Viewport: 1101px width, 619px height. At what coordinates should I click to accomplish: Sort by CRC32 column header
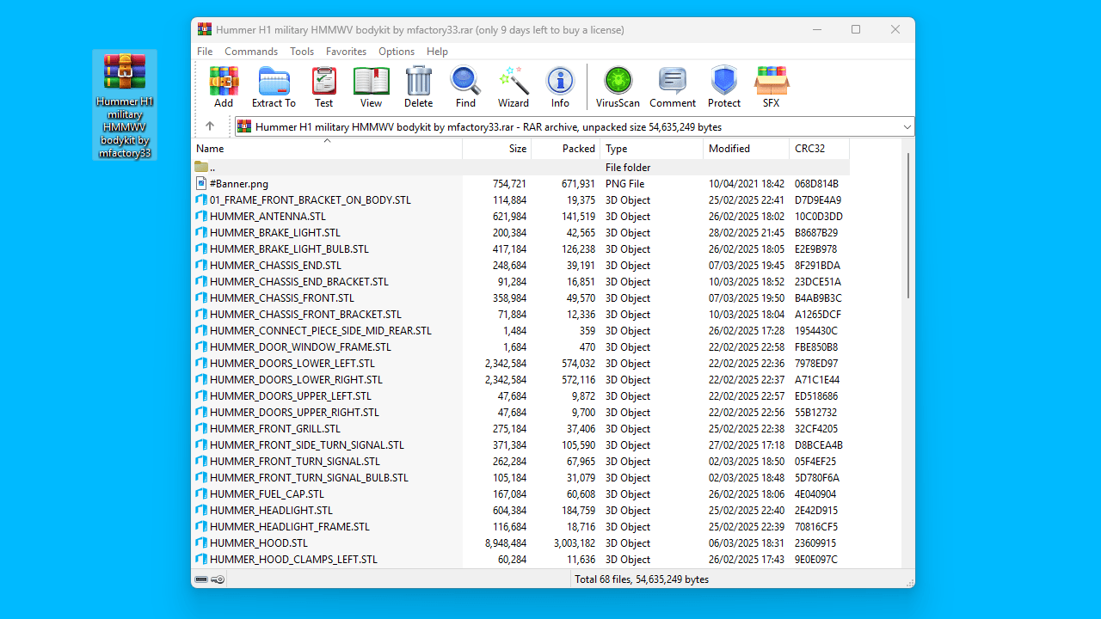coord(819,149)
